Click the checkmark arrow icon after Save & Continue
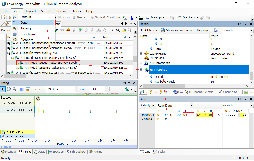The width and height of the screenshot is (254, 161). [x=125, y=17]
